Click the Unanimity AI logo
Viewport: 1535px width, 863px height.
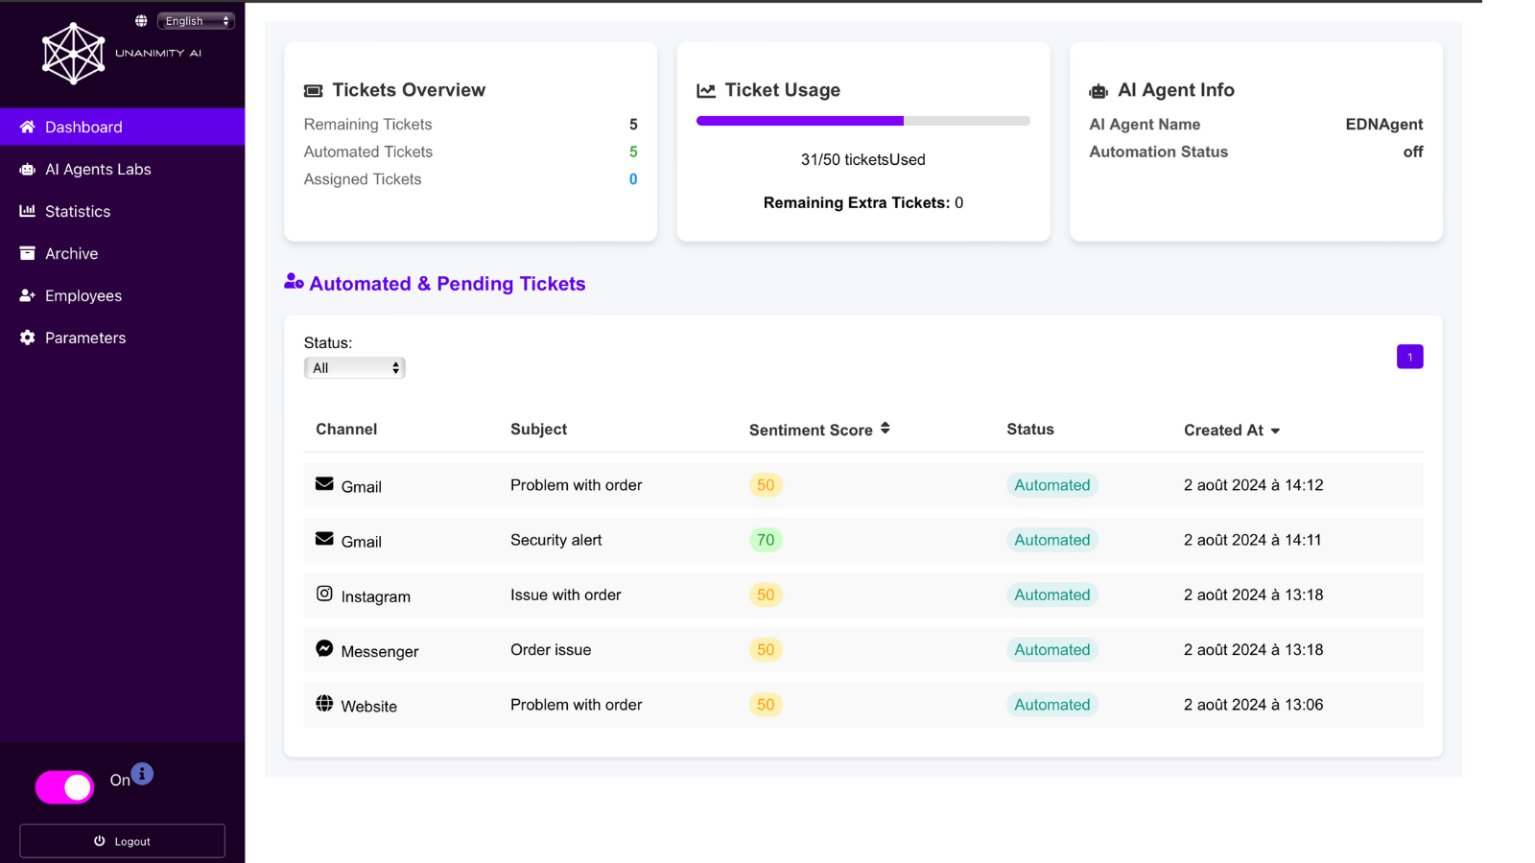(74, 53)
